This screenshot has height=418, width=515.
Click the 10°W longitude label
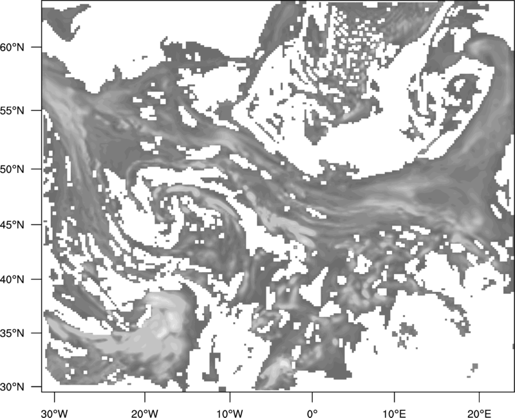coord(230,413)
